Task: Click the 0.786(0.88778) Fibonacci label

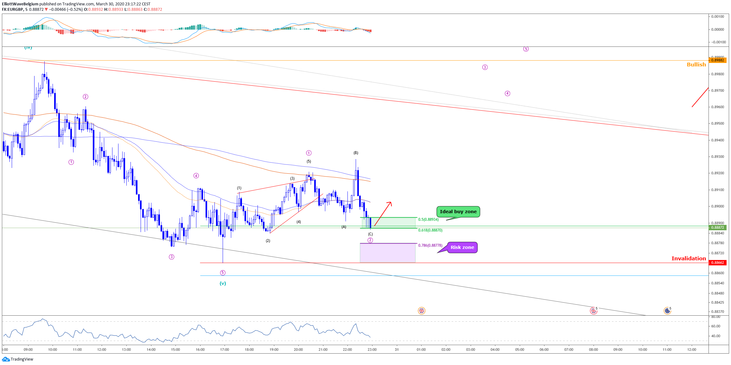Action: (430, 245)
